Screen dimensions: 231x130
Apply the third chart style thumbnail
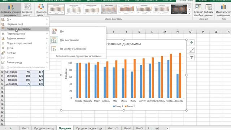[91, 9]
